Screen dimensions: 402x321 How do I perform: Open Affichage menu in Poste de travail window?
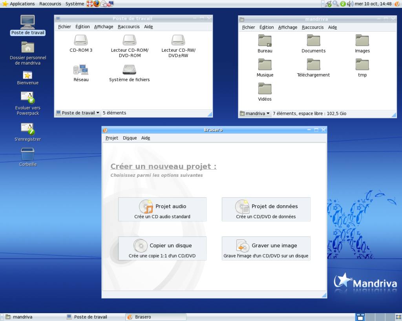104,27
